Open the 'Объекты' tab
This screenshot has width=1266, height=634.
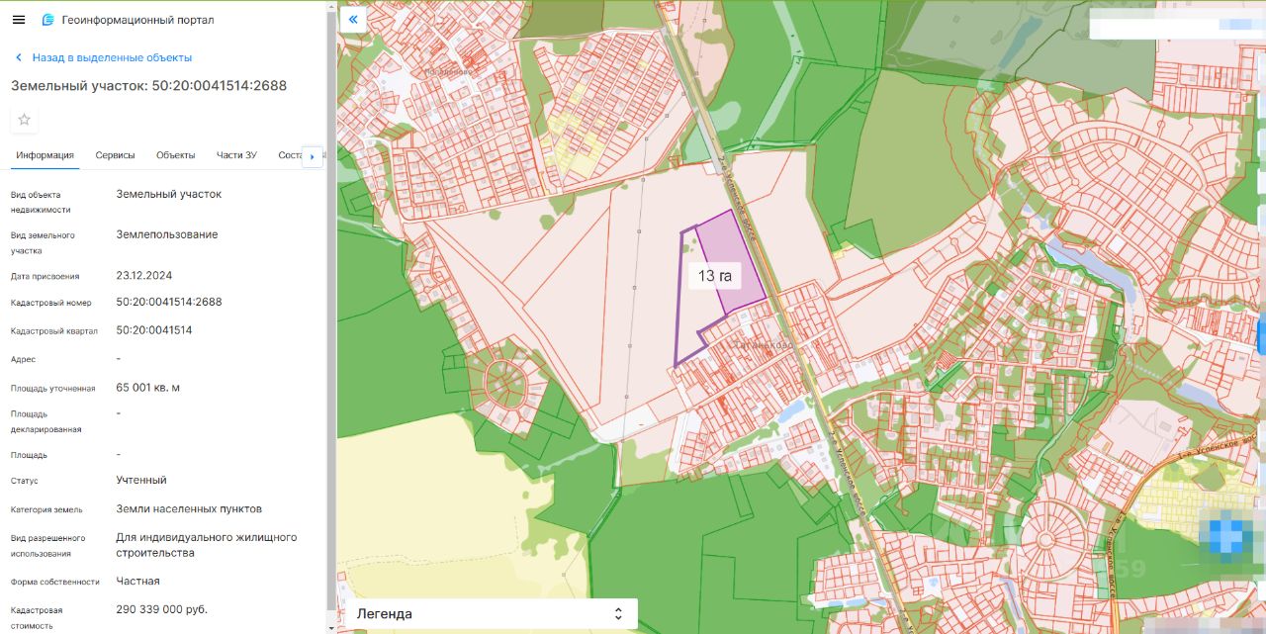coord(176,155)
